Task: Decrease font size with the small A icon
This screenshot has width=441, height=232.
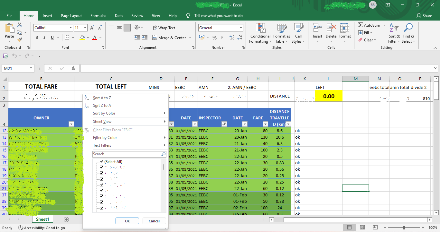Action: [x=100, y=28]
